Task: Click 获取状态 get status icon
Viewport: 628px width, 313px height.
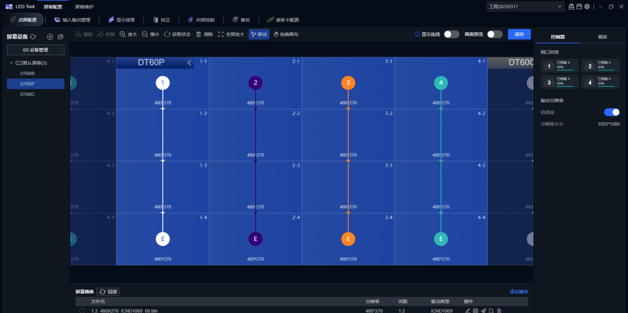Action: 167,34
